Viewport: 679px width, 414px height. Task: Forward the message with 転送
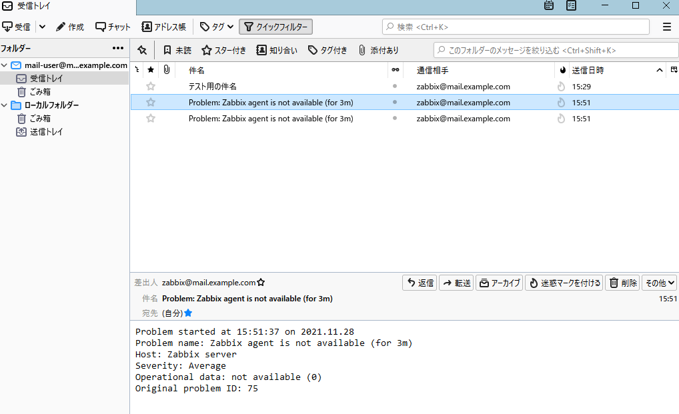(x=456, y=282)
